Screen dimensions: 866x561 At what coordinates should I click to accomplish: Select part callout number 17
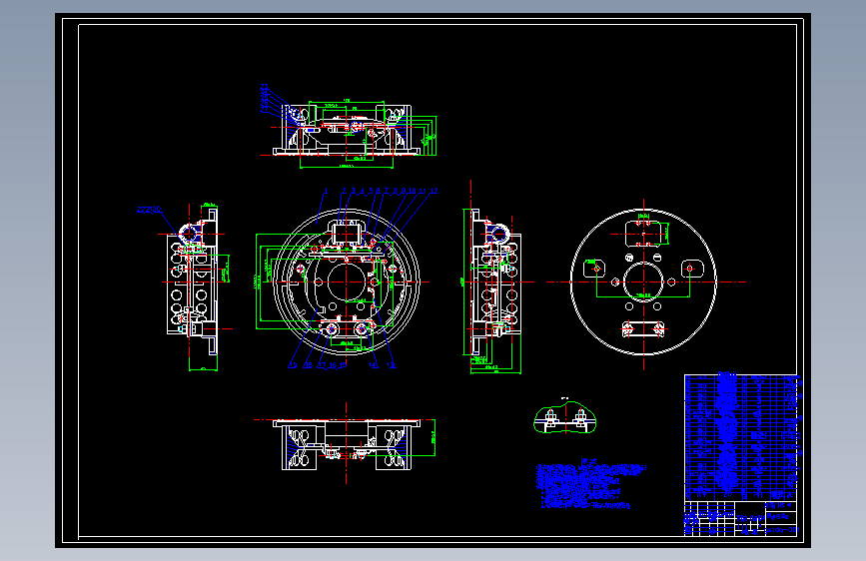322,365
